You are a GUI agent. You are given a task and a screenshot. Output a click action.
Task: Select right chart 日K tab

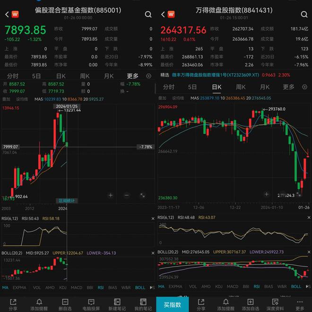[x=217, y=87]
